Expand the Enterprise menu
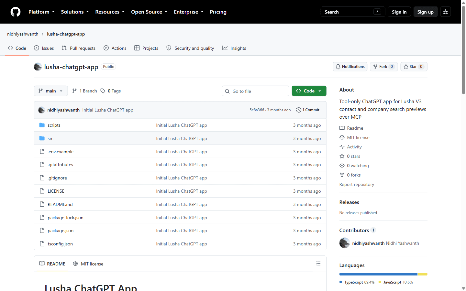466x291 pixels. point(189,12)
